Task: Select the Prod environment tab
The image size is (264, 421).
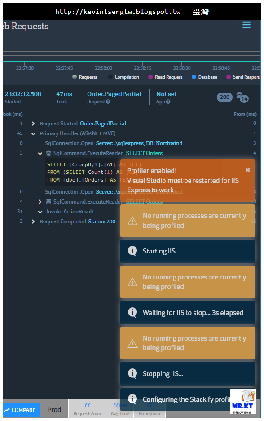Action: click(x=54, y=410)
